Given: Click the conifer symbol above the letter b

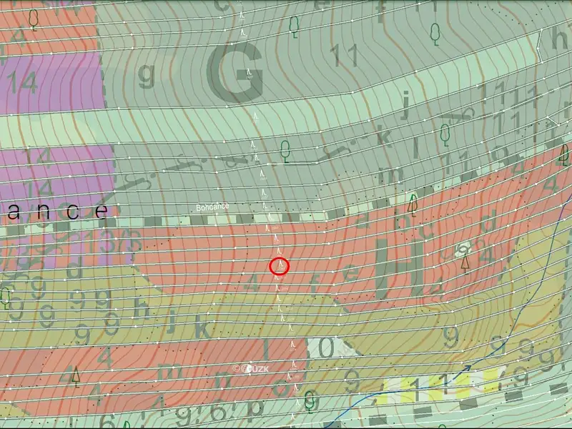Looking at the screenshot, I should (413, 204).
